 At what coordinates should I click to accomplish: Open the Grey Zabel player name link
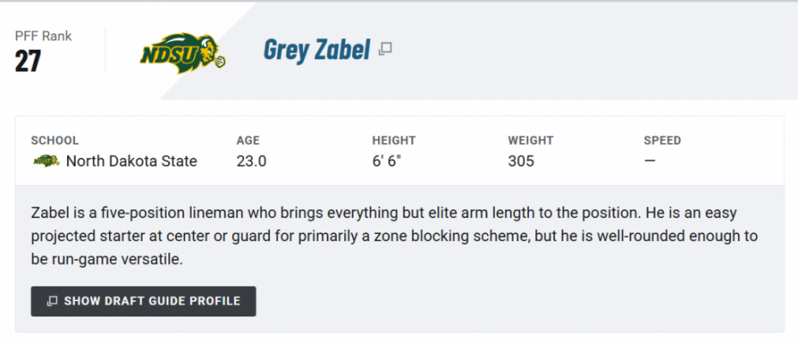[317, 50]
